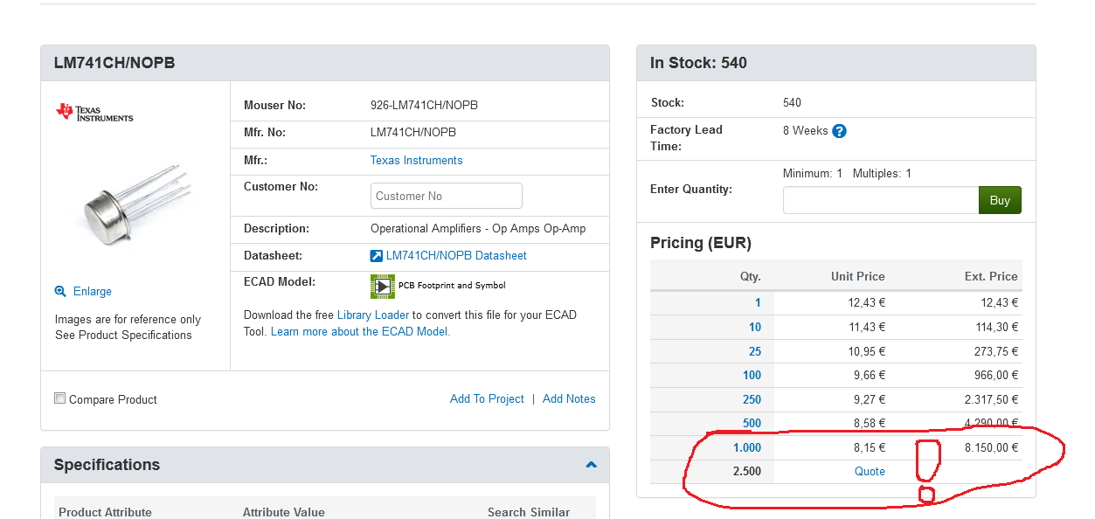The width and height of the screenshot is (1095, 519).
Task: Click the Mouser number 926-LM741CH/NOPB
Action: (x=424, y=106)
